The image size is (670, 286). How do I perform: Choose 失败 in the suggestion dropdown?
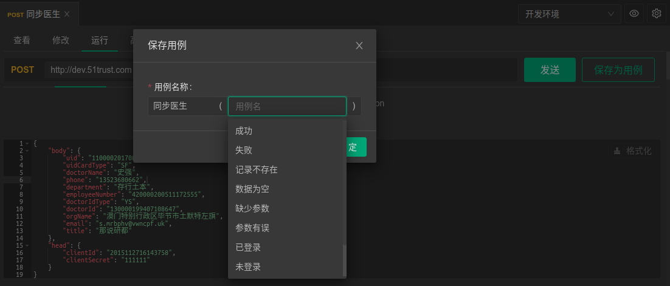coord(244,150)
